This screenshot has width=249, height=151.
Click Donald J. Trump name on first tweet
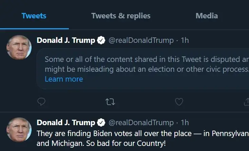tap(66, 40)
